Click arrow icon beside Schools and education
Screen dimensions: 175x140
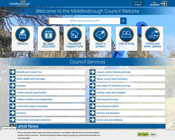(92, 113)
